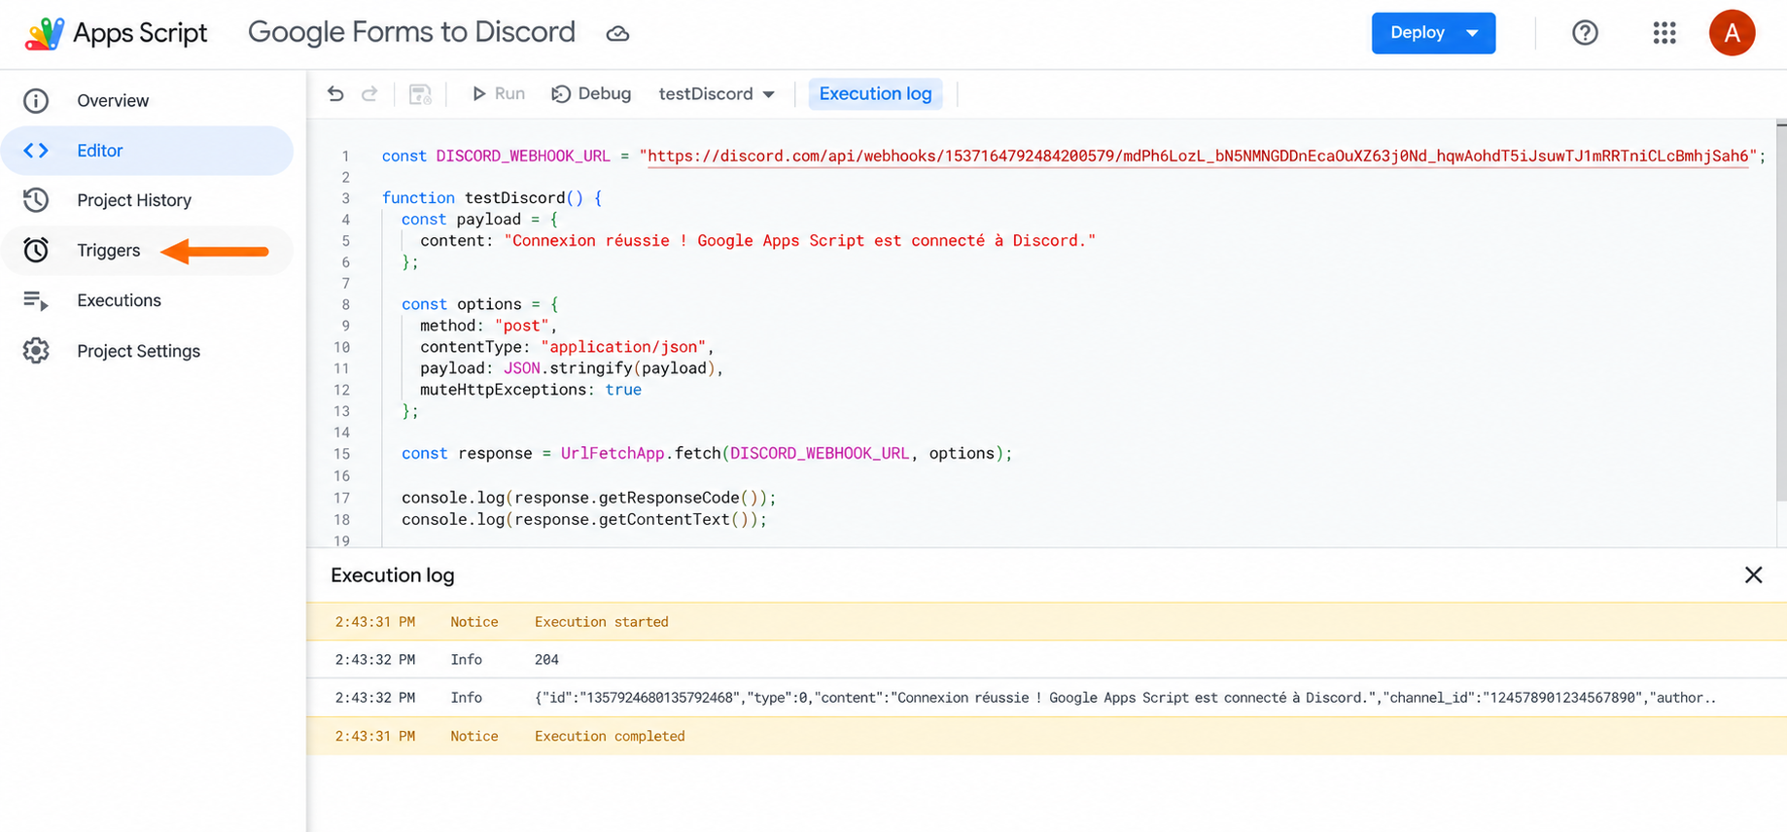The image size is (1787, 832).
Task: Open Project History in the sidebar
Action: click(147, 200)
